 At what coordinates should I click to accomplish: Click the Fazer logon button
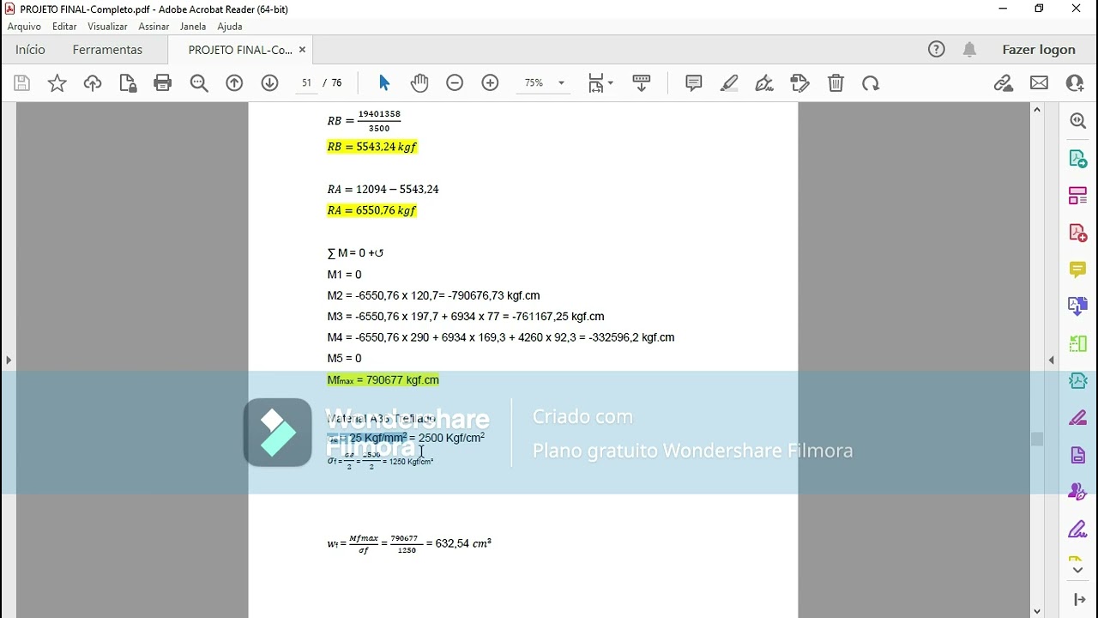click(x=1039, y=50)
